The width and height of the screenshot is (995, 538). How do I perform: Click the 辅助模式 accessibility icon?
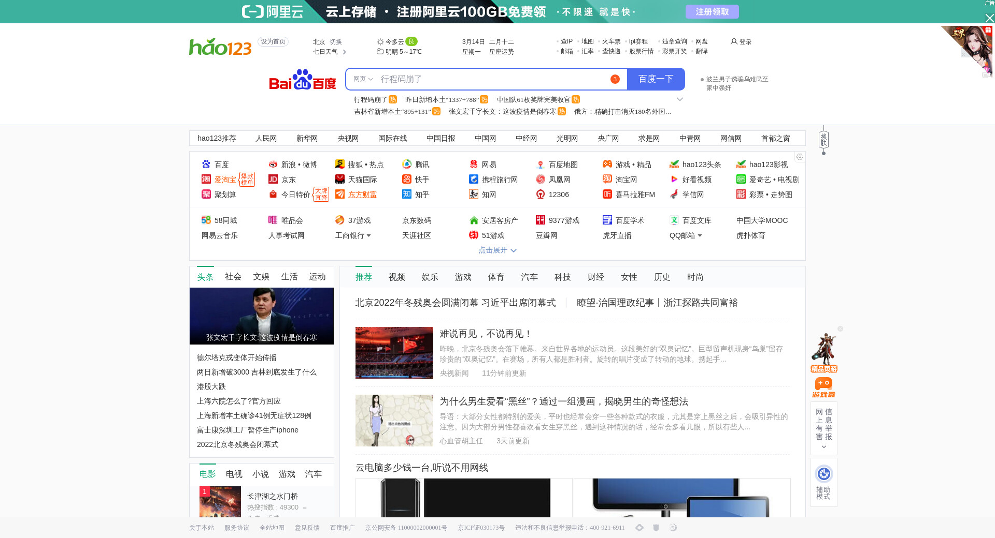tap(823, 474)
